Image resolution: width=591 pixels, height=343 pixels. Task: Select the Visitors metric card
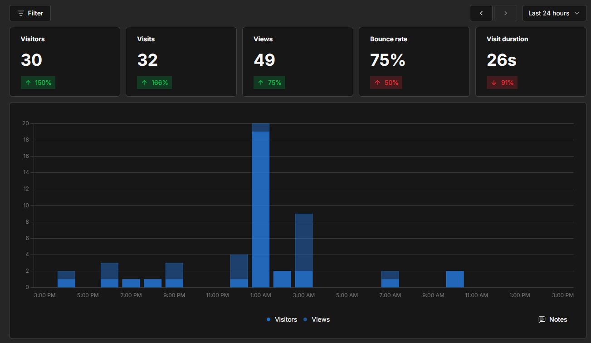point(65,62)
